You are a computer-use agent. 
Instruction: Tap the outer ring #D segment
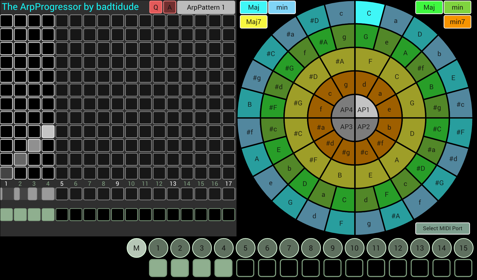coord(314,21)
